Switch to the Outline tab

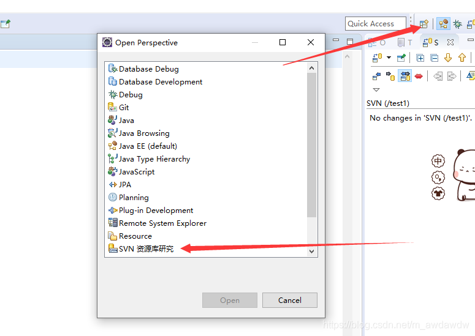377,43
